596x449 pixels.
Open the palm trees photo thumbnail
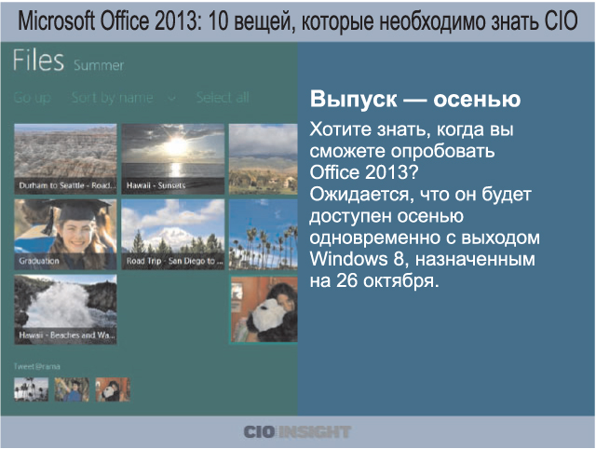coord(263,235)
